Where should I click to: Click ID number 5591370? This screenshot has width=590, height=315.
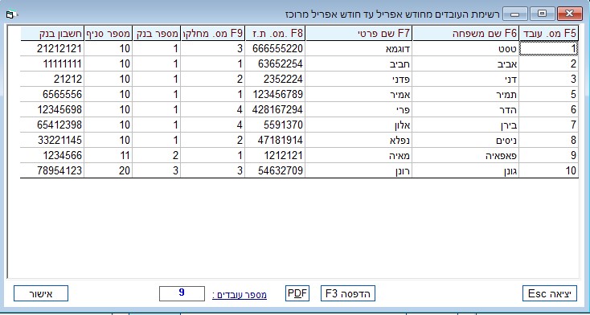(x=275, y=125)
